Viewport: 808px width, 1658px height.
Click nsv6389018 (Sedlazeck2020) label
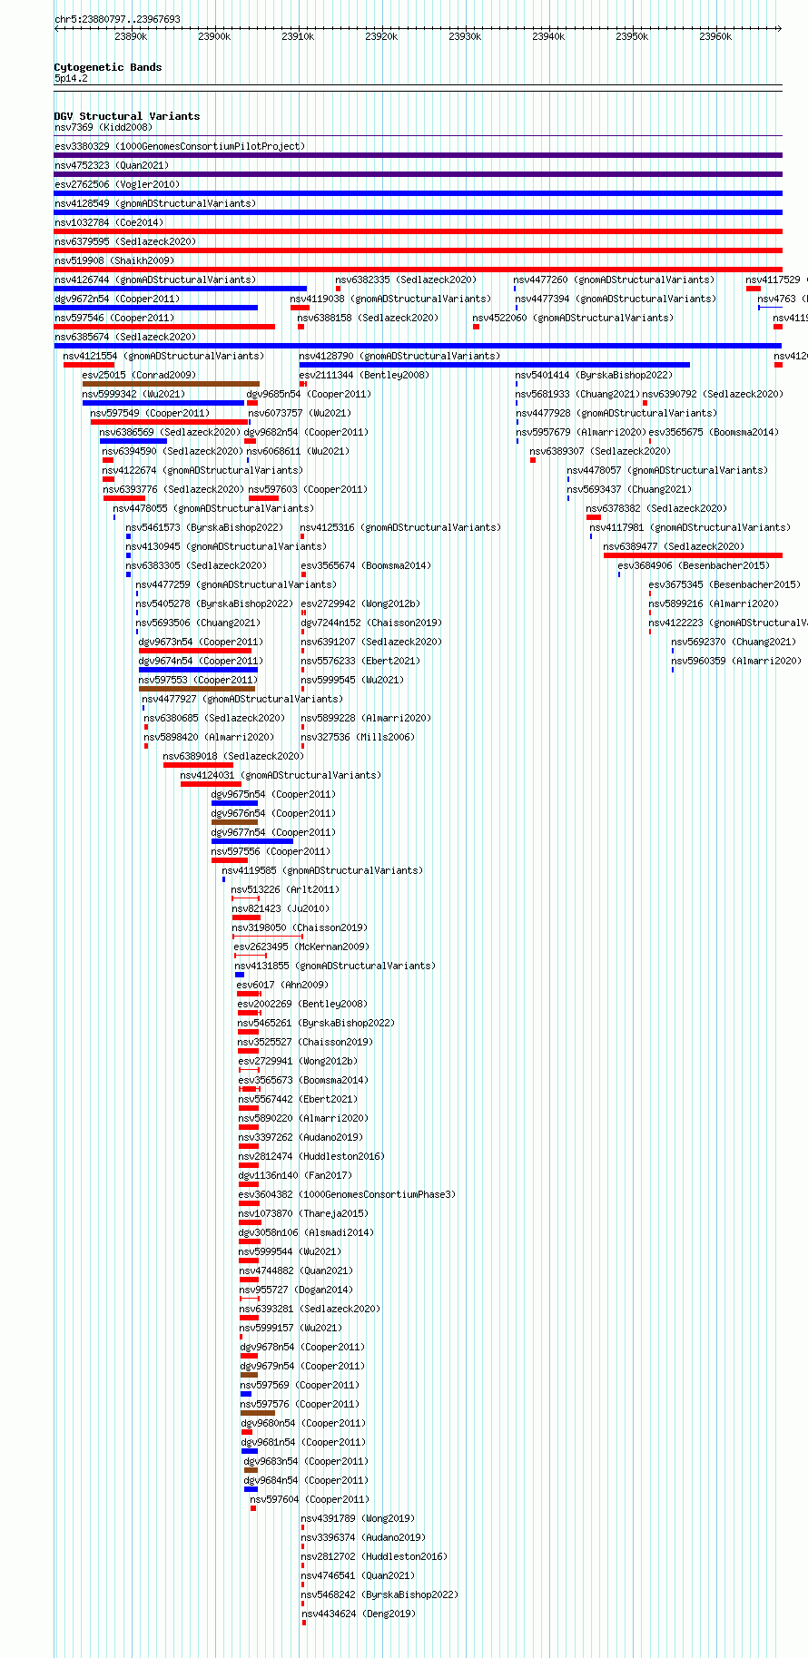coord(233,756)
